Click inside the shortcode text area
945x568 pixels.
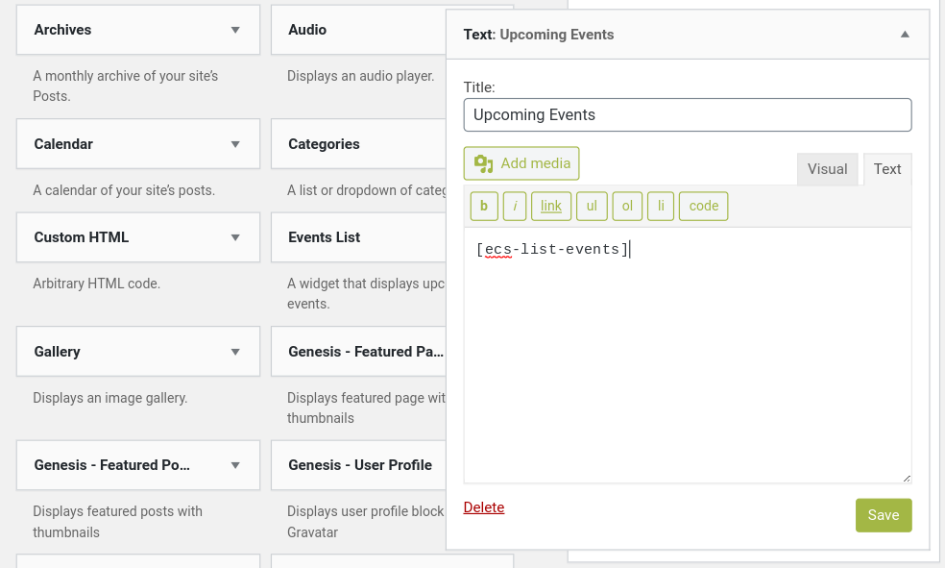(x=688, y=356)
